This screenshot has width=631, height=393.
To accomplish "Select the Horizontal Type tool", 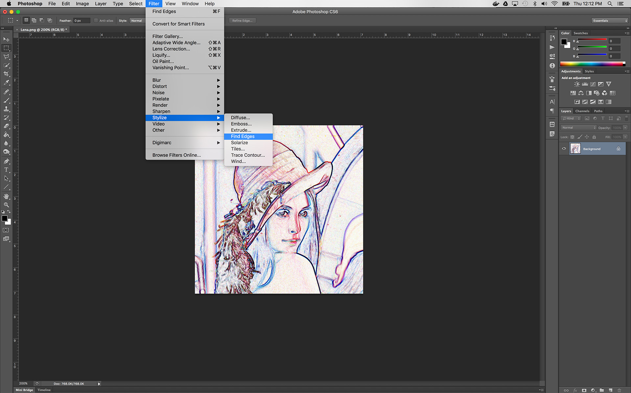I will point(6,170).
